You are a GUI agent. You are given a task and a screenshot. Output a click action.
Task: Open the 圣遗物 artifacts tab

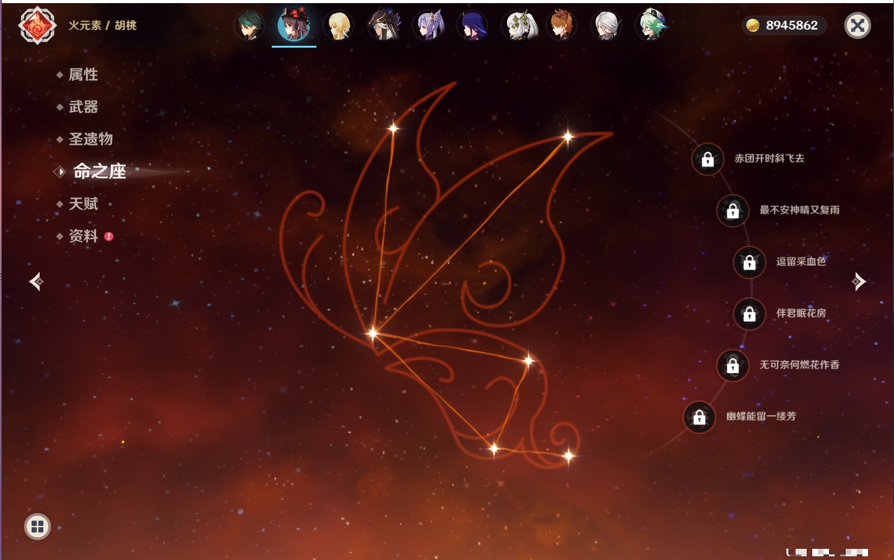(x=90, y=139)
